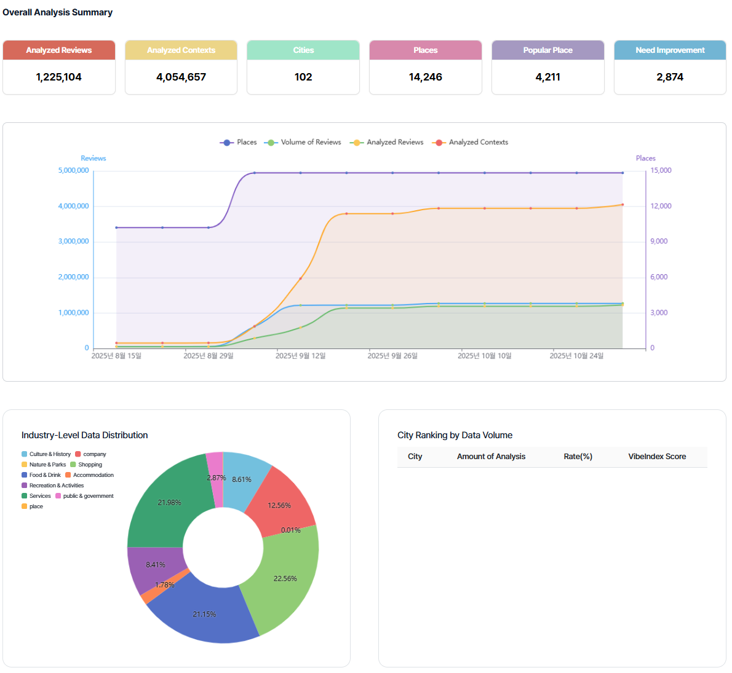This screenshot has height=673, width=732.
Task: Click the Culture & History legend swatch
Action: tap(25, 454)
